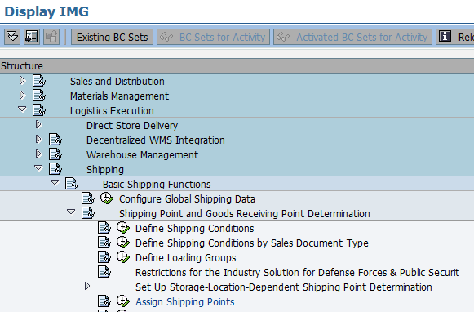Viewport: 474px width, 312px height.
Task: Execute Define Loading Groups activity icon
Action: pos(123,257)
